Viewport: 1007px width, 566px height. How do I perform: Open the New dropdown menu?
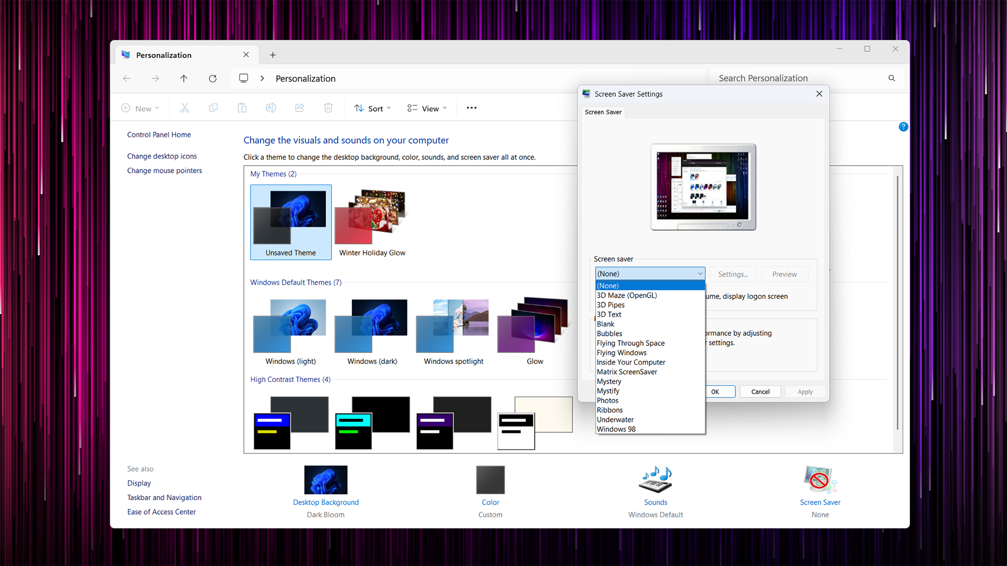point(140,108)
